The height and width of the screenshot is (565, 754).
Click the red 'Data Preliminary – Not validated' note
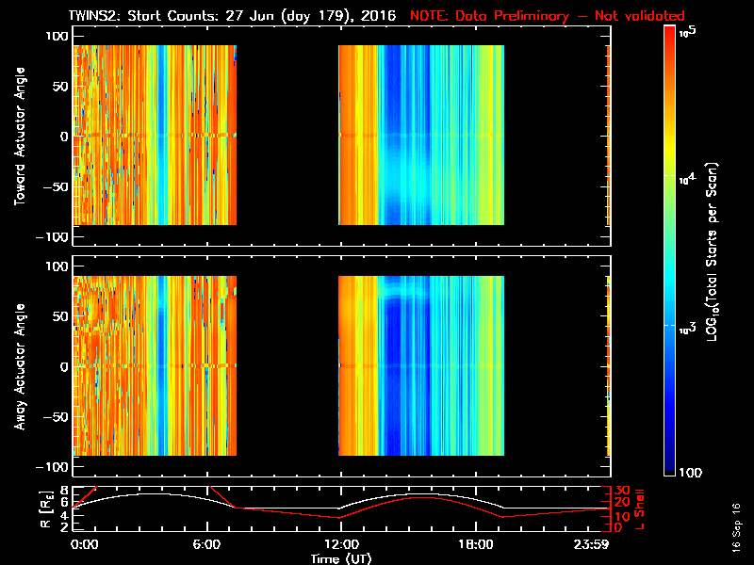click(548, 16)
